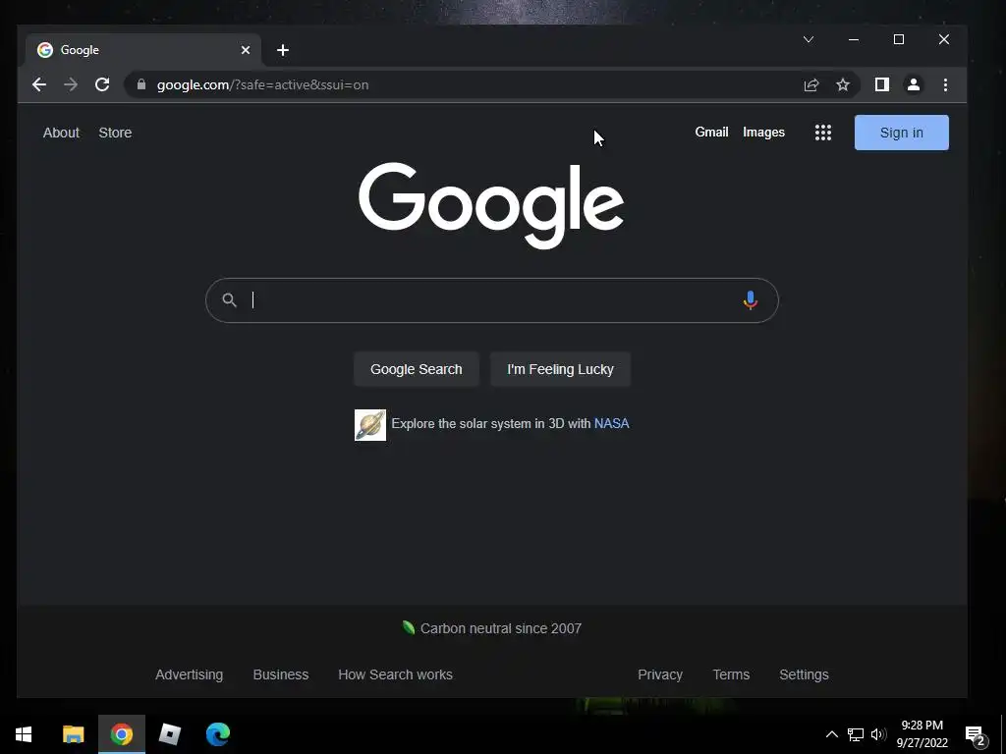The height and width of the screenshot is (754, 1006).
Task: Open the Chrome profile avatar
Action: (x=914, y=84)
